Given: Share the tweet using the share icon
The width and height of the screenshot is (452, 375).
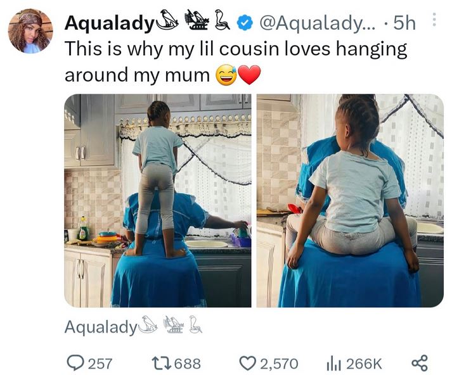Looking at the screenshot, I should [x=420, y=363].
